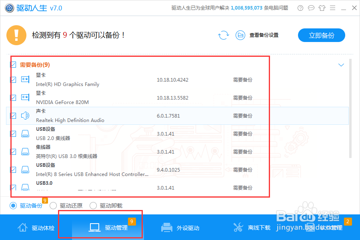Click the printer icon of 外设驱动
This screenshot has height=240, width=360.
pos(167,227)
